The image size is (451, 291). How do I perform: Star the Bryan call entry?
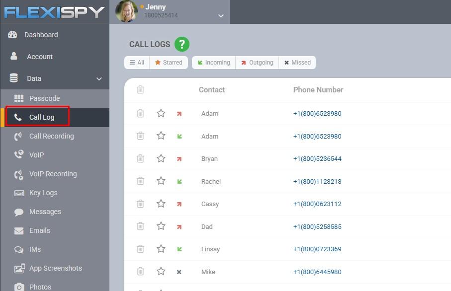(161, 158)
